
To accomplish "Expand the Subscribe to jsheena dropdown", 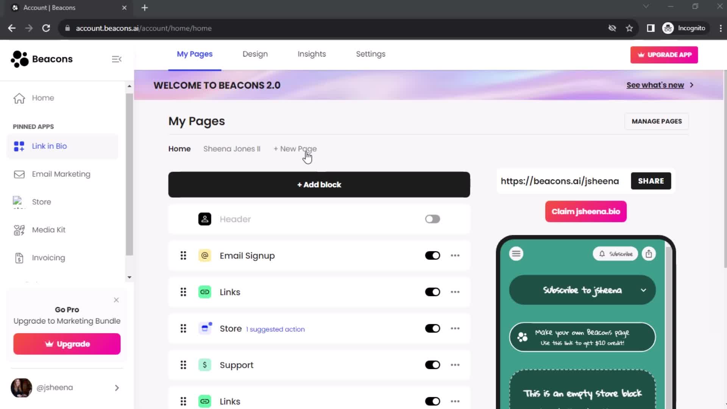I will click(x=644, y=290).
